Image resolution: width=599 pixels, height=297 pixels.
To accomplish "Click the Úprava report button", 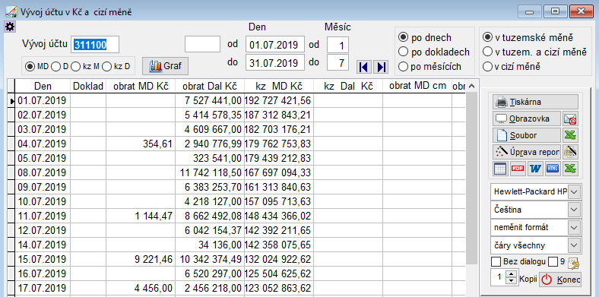I will pos(527,152).
